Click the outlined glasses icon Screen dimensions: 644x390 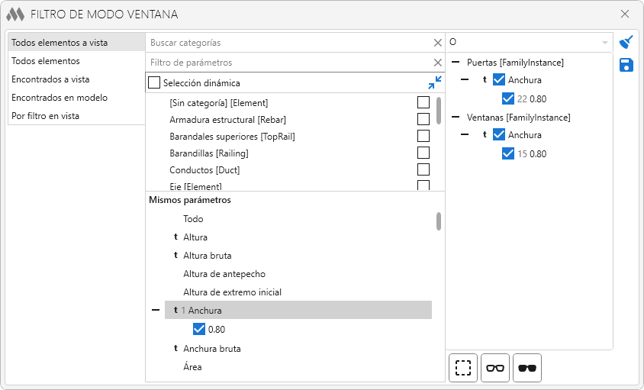(x=495, y=368)
